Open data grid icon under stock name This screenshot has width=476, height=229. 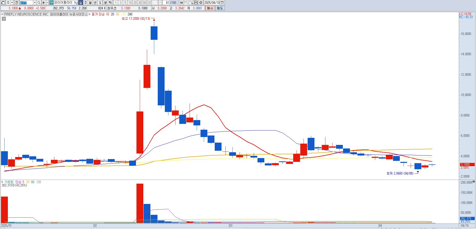coord(4,19)
